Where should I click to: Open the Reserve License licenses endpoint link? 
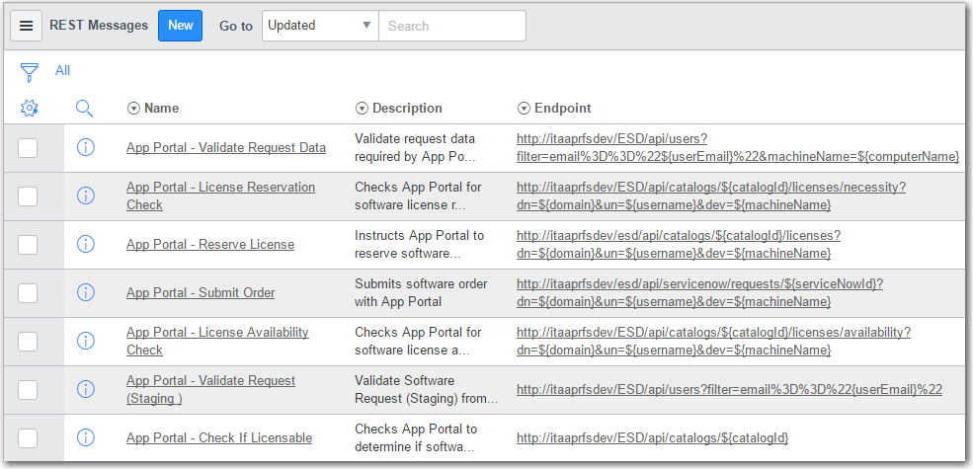coord(679,245)
